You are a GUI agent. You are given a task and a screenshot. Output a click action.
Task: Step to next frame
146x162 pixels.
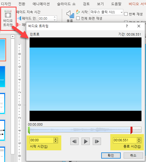(97, 141)
